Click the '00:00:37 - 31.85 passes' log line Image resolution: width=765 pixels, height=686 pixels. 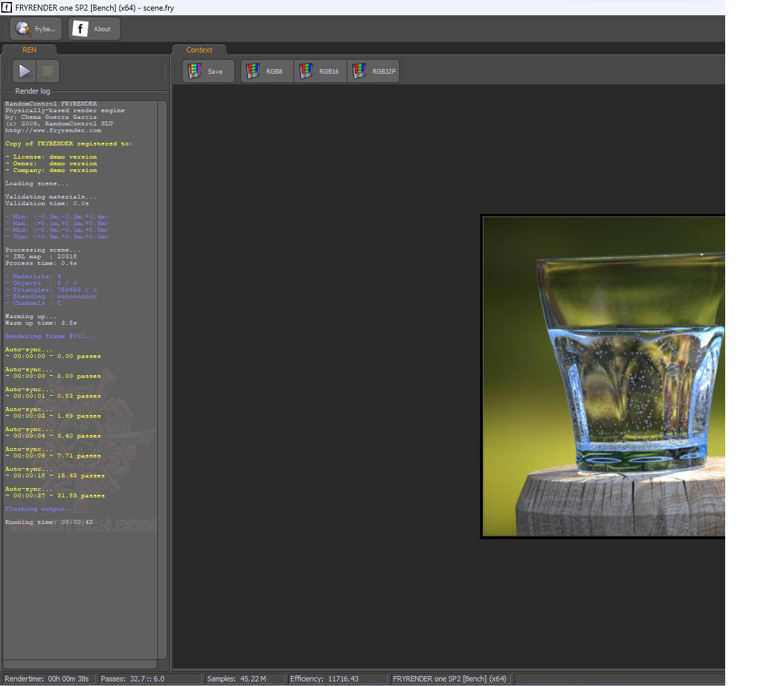[55, 495]
